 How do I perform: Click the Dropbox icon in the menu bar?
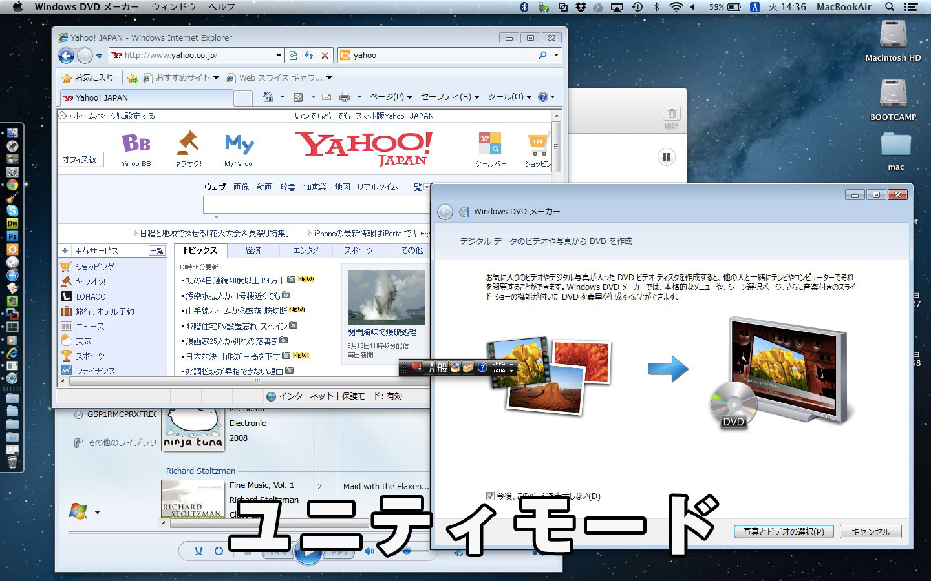[x=581, y=7]
